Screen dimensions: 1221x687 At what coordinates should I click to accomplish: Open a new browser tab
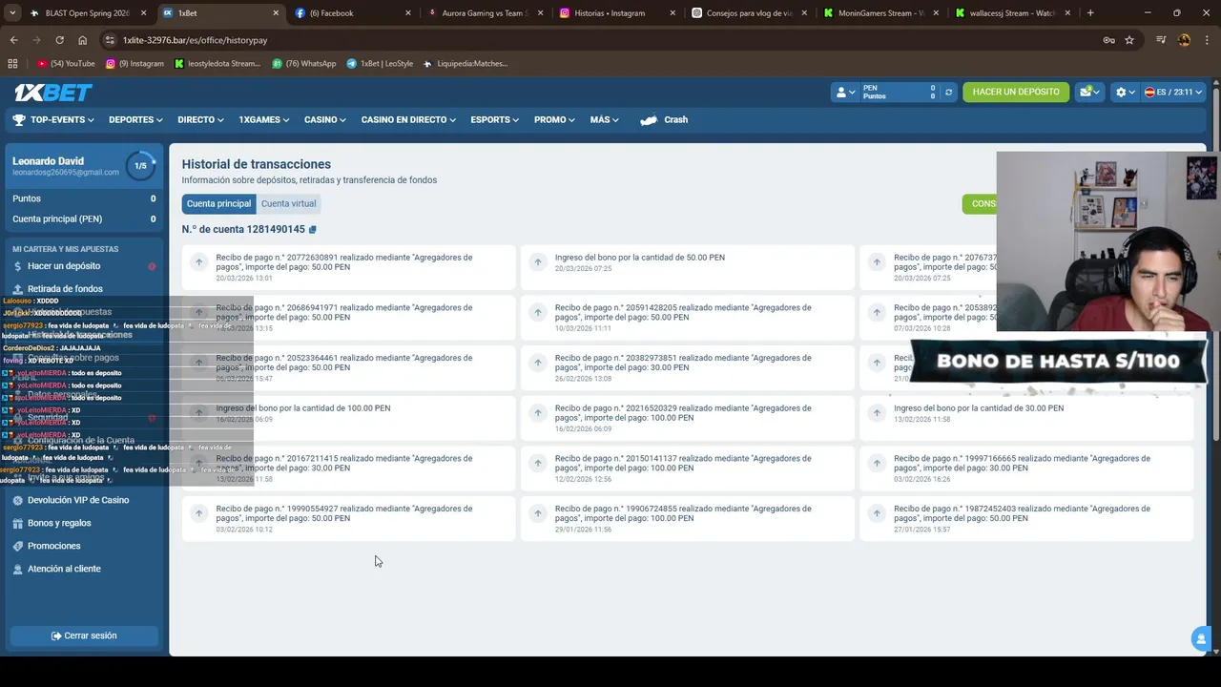pyautogui.click(x=1090, y=13)
